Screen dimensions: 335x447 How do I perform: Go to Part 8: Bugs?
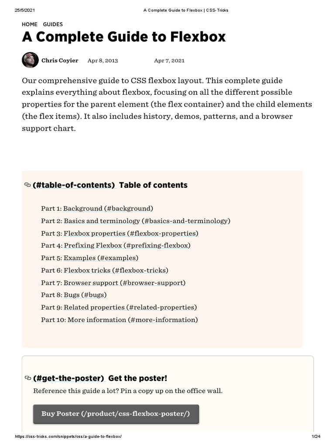pyautogui.click(x=74, y=295)
